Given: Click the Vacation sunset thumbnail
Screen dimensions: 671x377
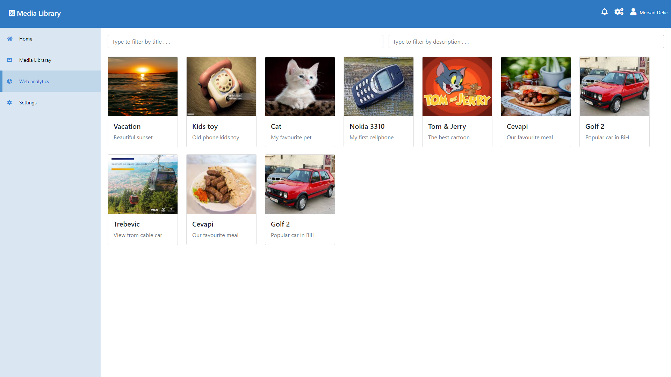Looking at the screenshot, I should pos(143,86).
